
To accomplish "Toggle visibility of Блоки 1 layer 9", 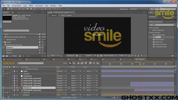I will coord(4,88).
